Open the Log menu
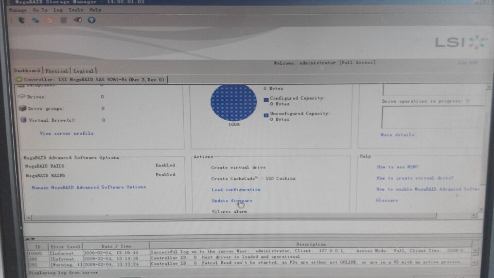Screen dimensions: 494x278 click(58, 10)
